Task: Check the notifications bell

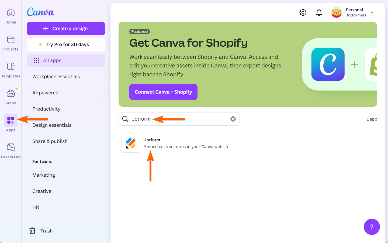Action: [x=319, y=12]
